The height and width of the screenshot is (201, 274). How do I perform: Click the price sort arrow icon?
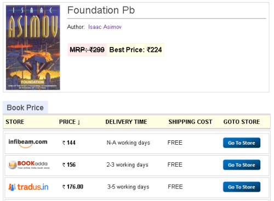(79, 122)
